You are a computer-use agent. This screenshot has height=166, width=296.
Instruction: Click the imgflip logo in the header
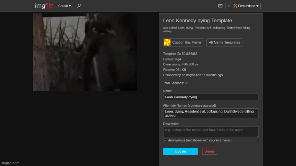click(x=44, y=6)
